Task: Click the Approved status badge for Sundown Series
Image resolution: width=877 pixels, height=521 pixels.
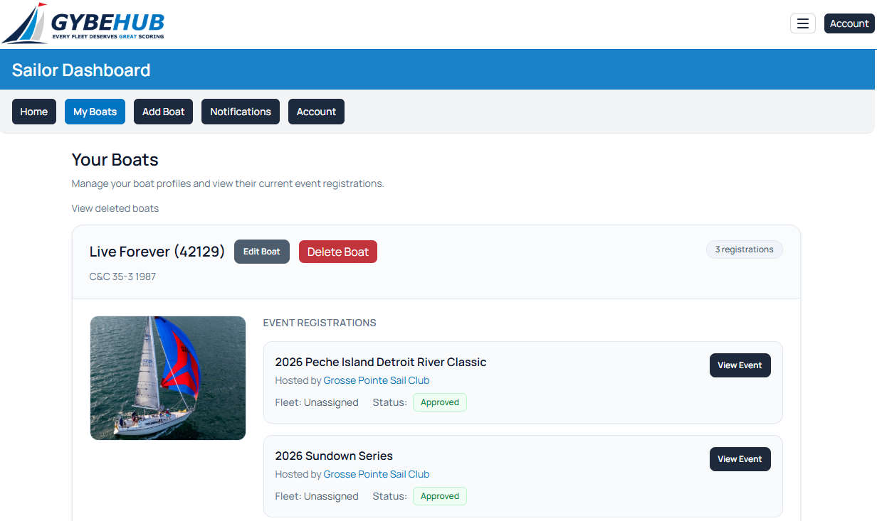Action: click(440, 496)
